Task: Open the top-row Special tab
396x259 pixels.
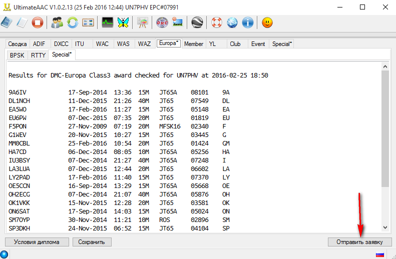Action: click(x=282, y=44)
